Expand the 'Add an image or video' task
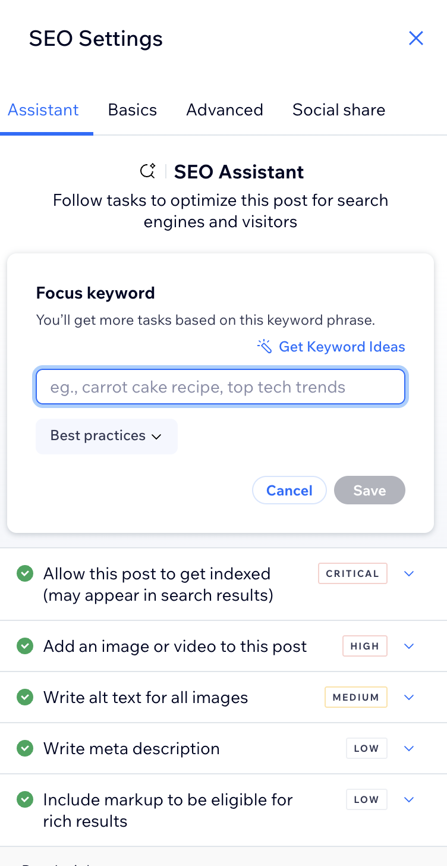Screen dimensions: 447x866 (409, 646)
